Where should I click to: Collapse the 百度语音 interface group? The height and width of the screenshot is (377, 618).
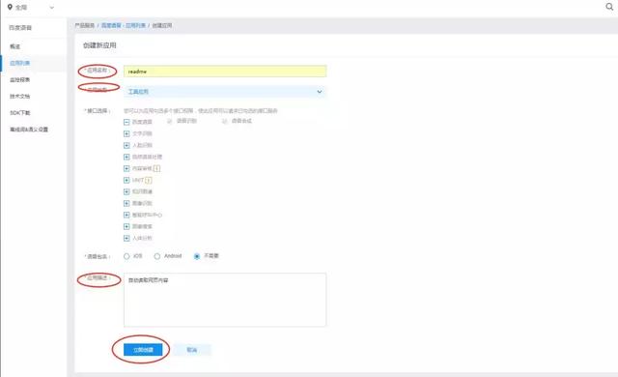tap(126, 122)
